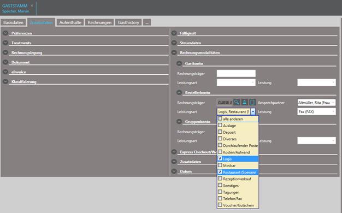Click the document icon beside Bestellerkonto Rechnungsträger
Viewport: 342px width, 213px height.
252,102
